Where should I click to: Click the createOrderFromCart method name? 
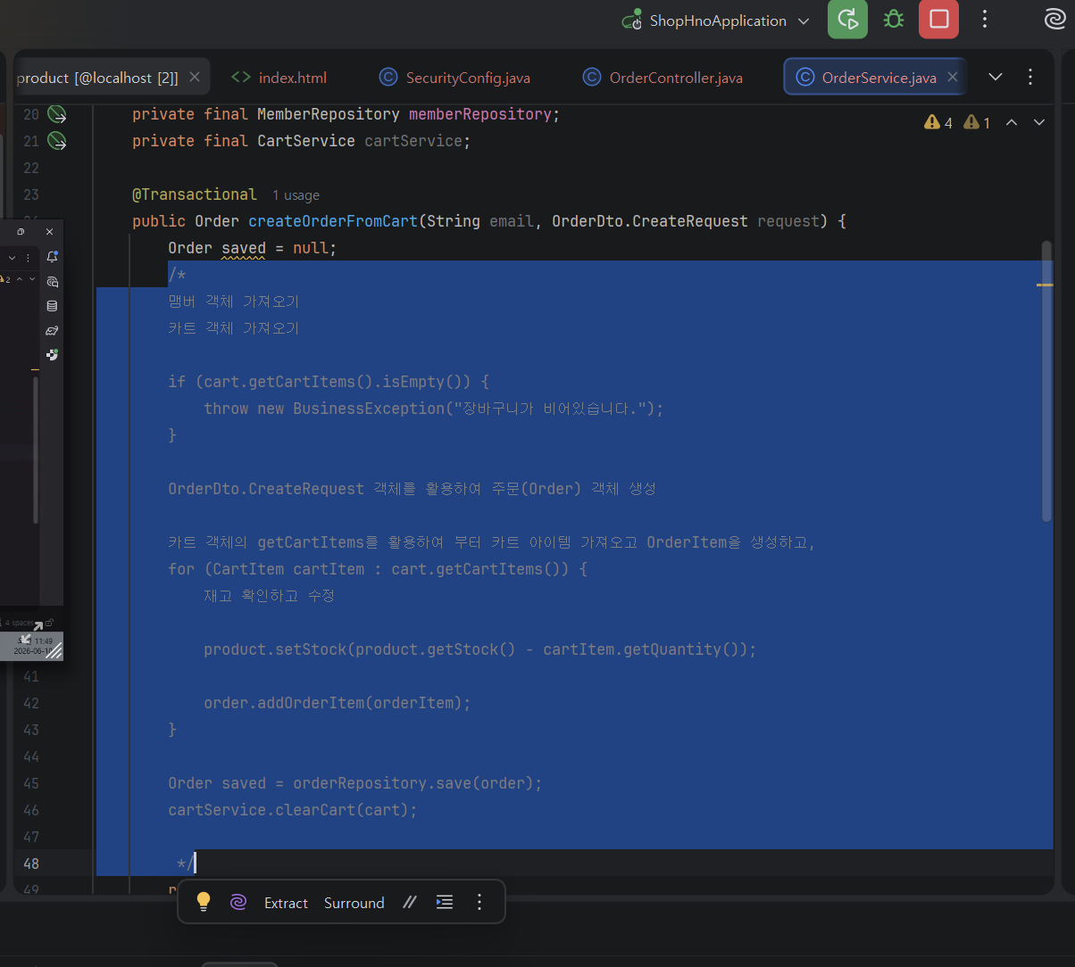point(333,221)
